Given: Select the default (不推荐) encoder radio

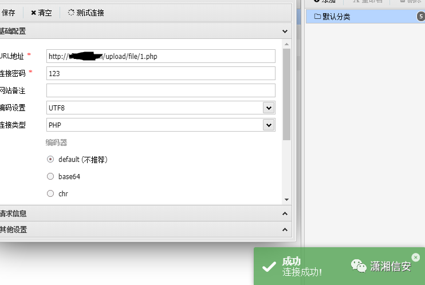Looking at the screenshot, I should coord(50,159).
